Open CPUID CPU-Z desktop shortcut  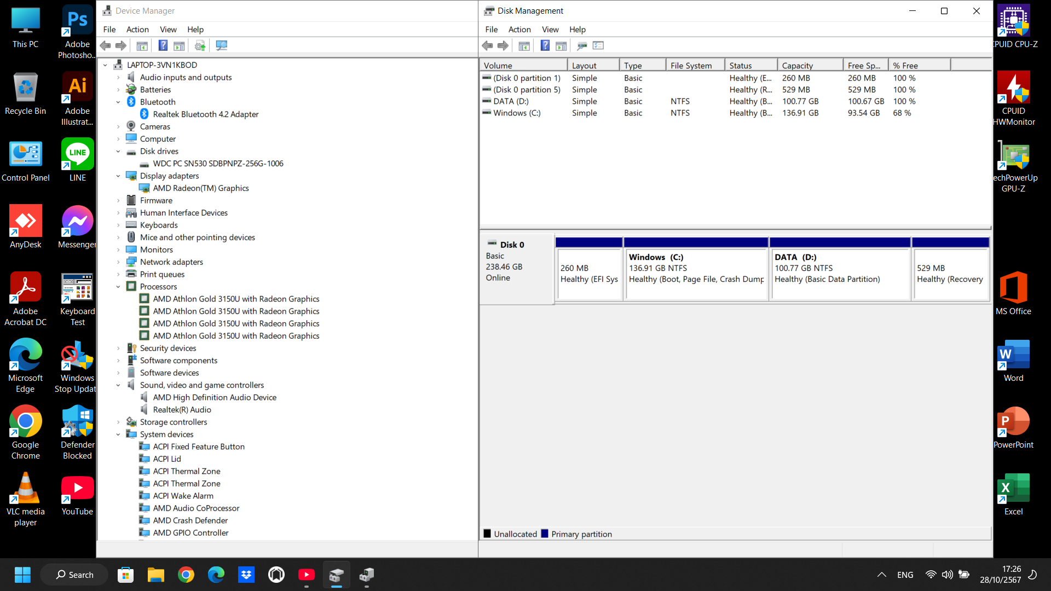(x=1013, y=26)
